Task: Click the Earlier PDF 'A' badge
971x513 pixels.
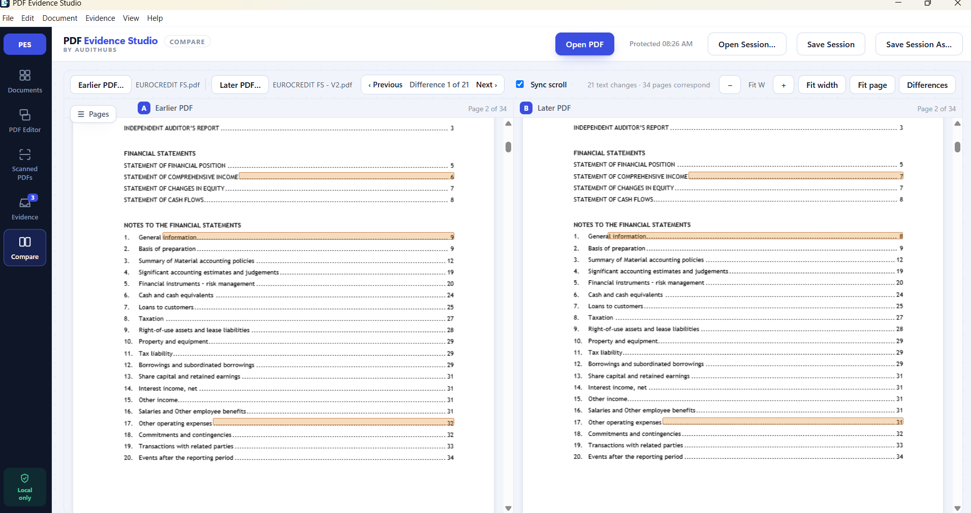Action: [144, 108]
